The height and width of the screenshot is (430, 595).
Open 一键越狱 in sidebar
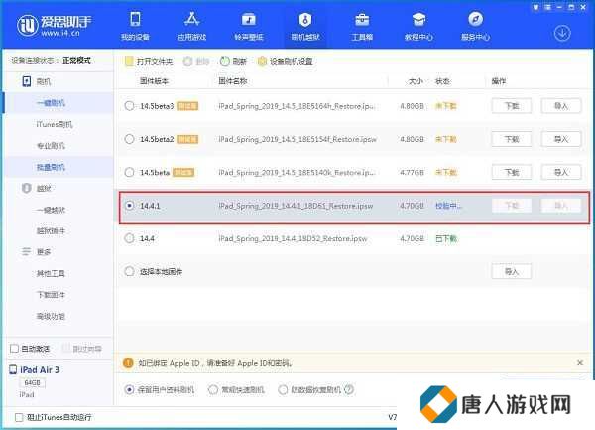pyautogui.click(x=51, y=210)
